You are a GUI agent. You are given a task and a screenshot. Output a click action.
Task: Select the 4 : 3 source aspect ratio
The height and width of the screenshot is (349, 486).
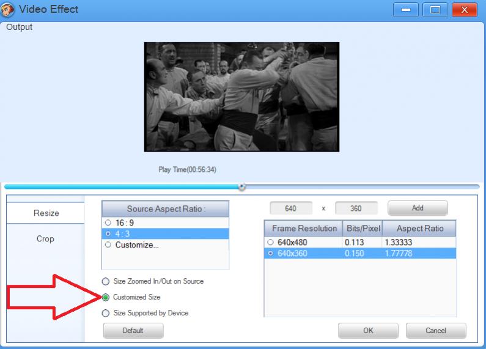(x=165, y=233)
